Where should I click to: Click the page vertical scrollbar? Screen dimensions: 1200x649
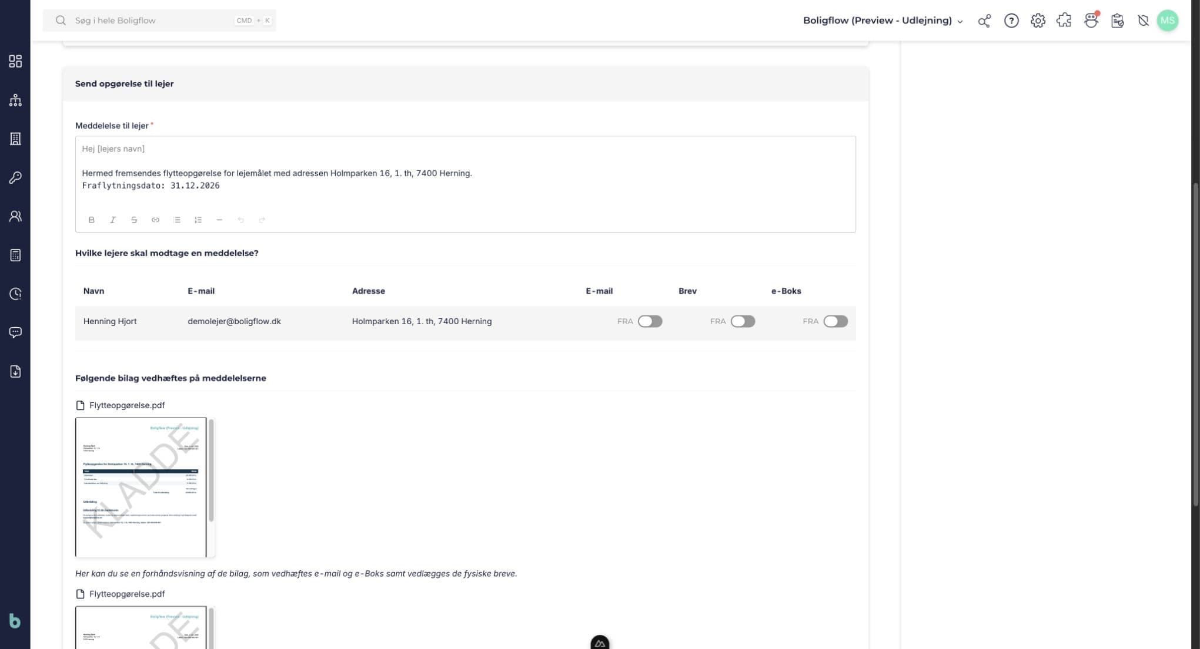[x=1195, y=345]
